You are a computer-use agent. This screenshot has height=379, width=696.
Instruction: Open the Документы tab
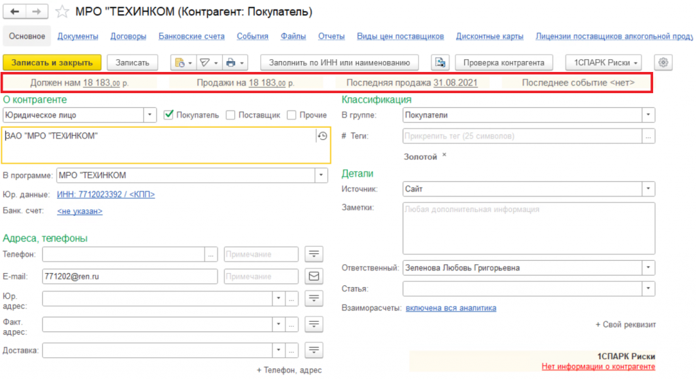tap(77, 36)
